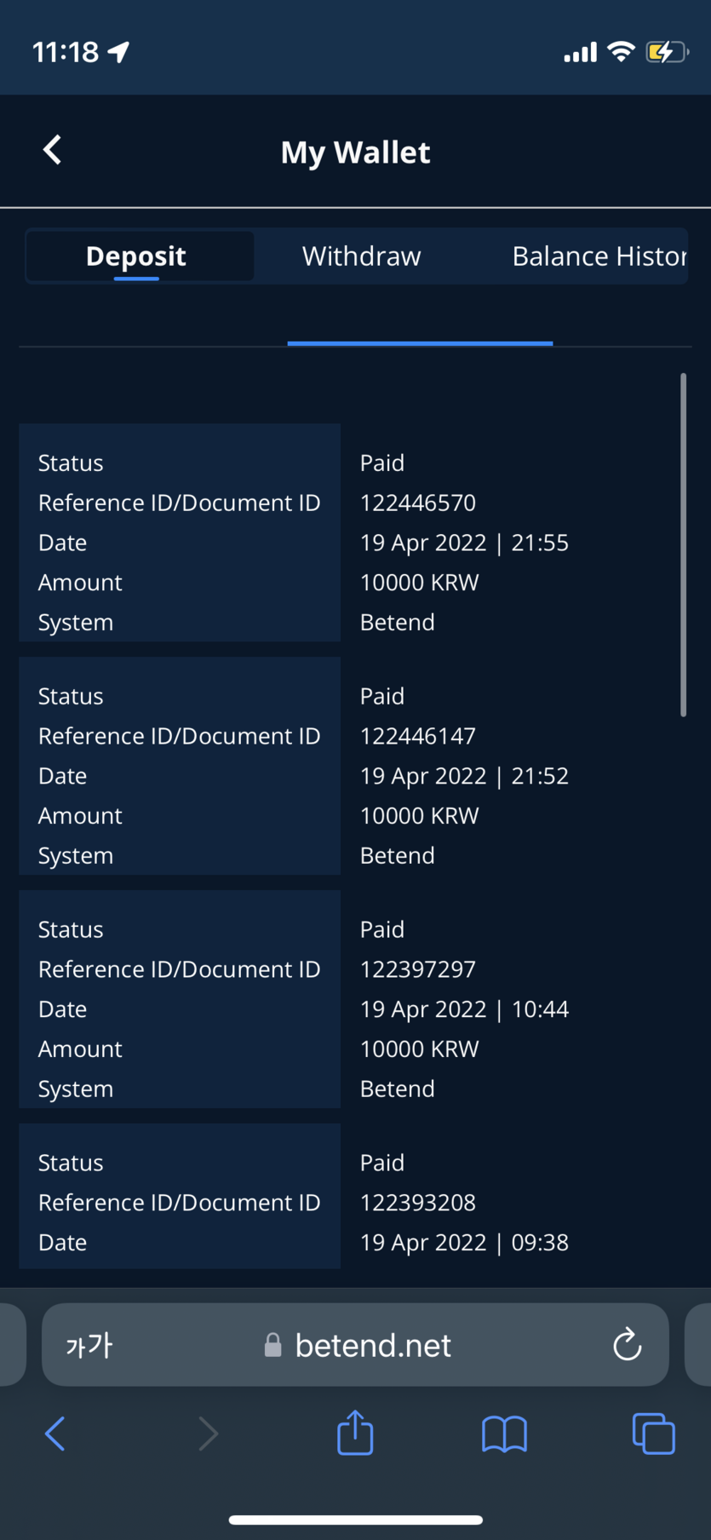Tap Reference ID/Document ID label of 122446570

pyautogui.click(x=180, y=503)
